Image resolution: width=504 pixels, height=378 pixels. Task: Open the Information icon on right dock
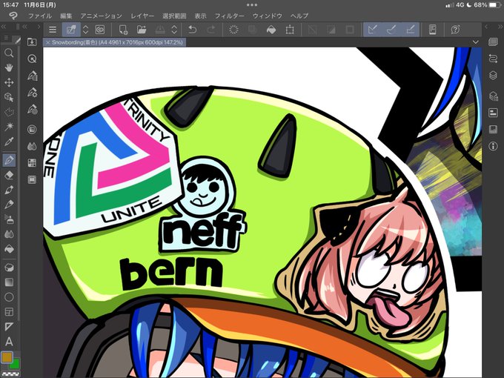493,146
